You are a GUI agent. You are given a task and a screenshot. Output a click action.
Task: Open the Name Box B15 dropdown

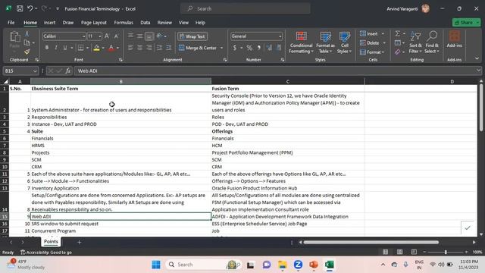pyautogui.click(x=35, y=71)
